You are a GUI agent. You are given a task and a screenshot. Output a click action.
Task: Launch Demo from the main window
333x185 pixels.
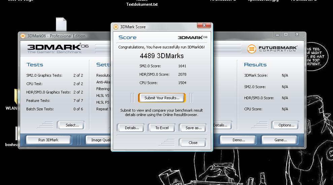(238, 140)
